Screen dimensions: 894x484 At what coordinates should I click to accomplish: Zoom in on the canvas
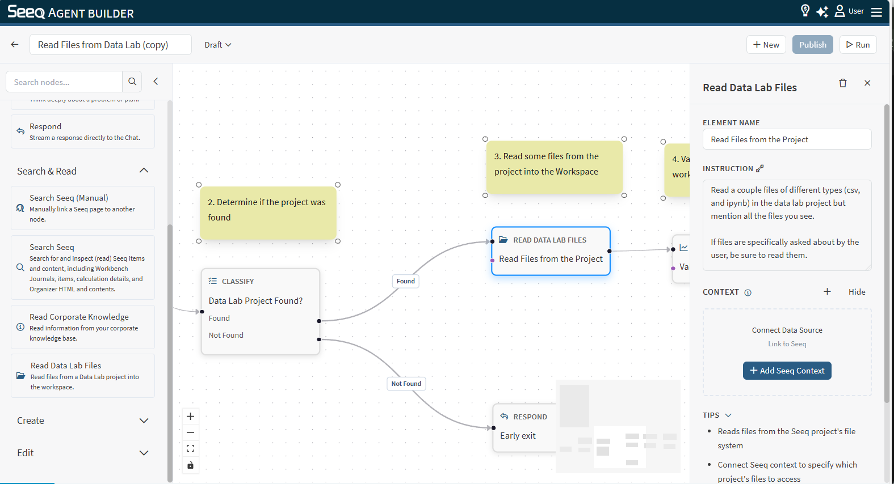tap(191, 417)
